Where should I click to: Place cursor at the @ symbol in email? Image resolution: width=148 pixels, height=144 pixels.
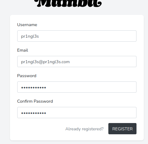tap(41, 62)
